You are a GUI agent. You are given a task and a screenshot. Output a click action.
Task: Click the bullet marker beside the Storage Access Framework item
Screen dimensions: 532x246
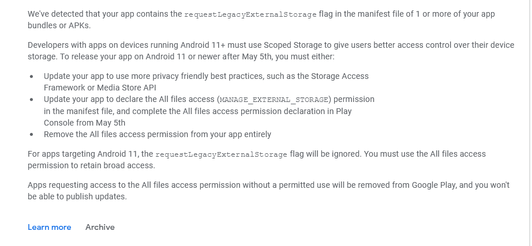(x=31, y=76)
